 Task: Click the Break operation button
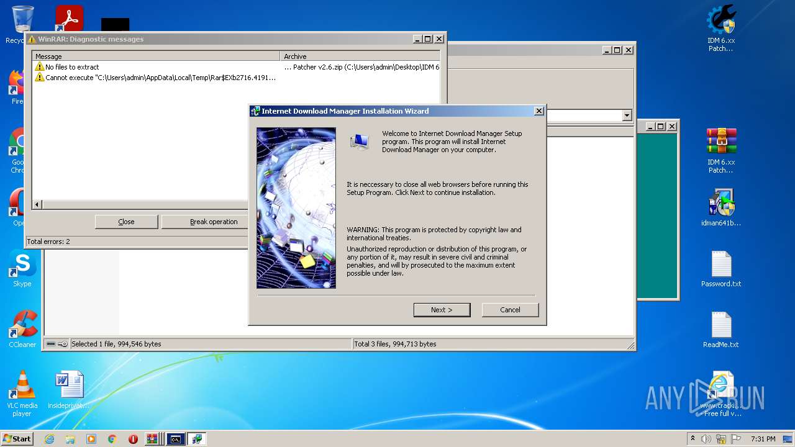(213, 222)
